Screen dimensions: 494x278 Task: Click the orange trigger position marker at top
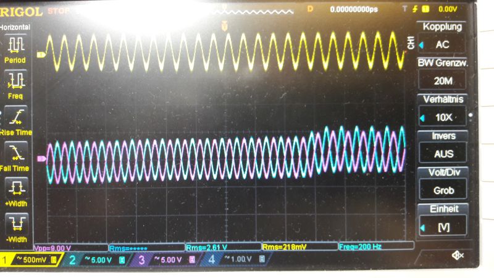tap(224, 26)
